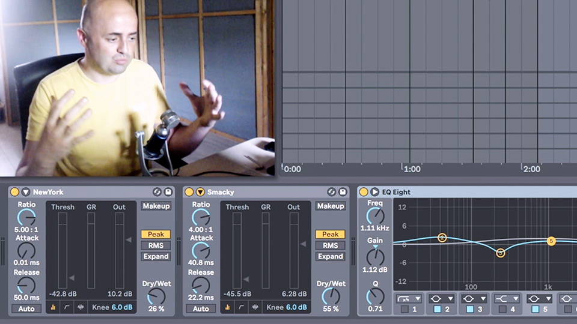Enable Auto release on NewYork

click(26, 308)
